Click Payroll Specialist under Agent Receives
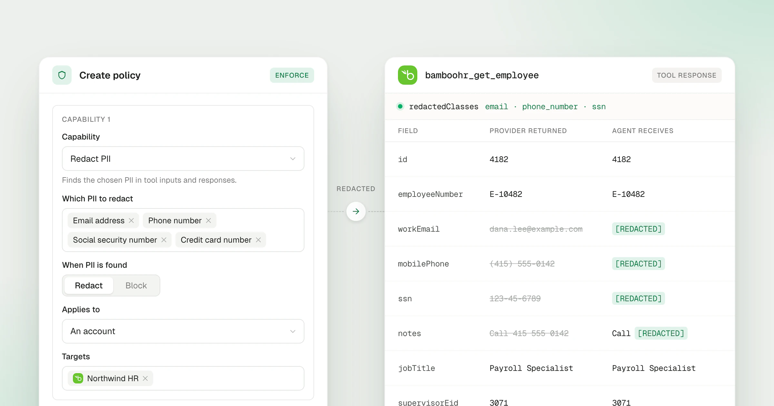The height and width of the screenshot is (406, 774). (x=654, y=368)
